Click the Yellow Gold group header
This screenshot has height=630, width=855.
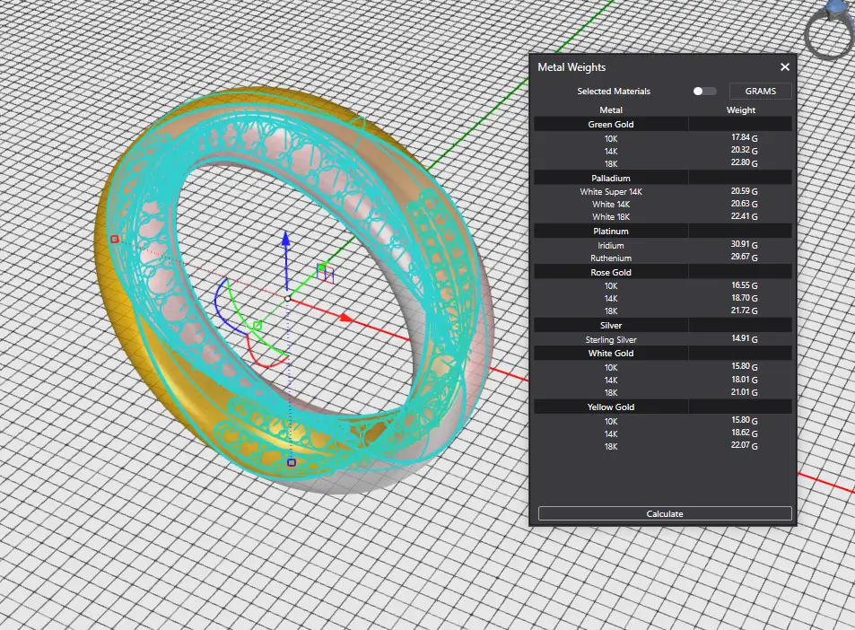pyautogui.click(x=611, y=407)
